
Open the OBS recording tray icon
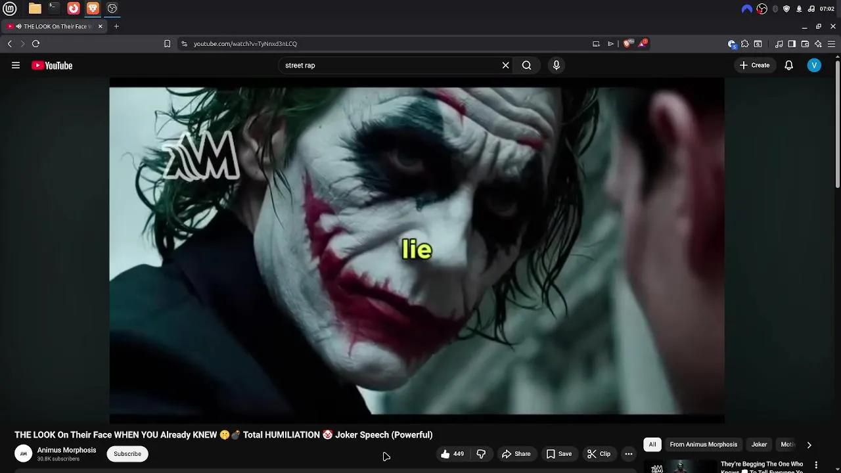coord(761,9)
